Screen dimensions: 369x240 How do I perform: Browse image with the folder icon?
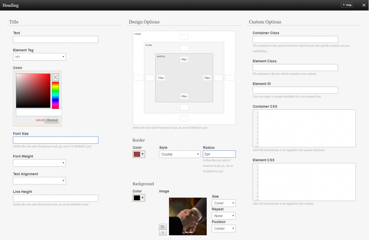click(x=163, y=227)
